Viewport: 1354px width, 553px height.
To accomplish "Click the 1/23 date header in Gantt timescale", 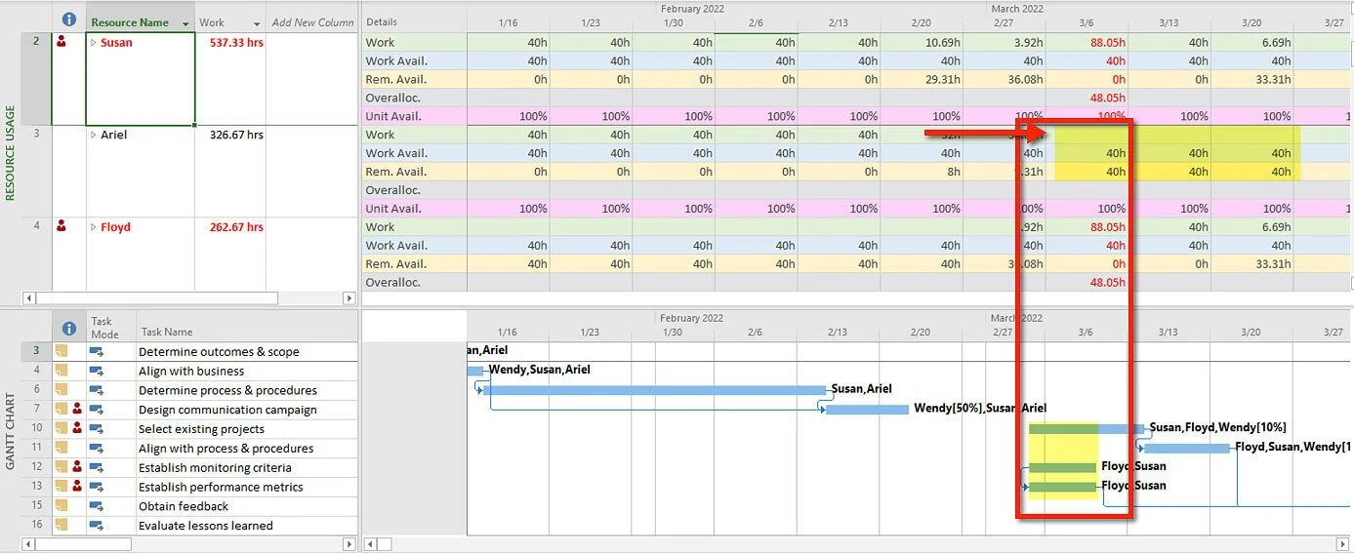I will tap(590, 332).
